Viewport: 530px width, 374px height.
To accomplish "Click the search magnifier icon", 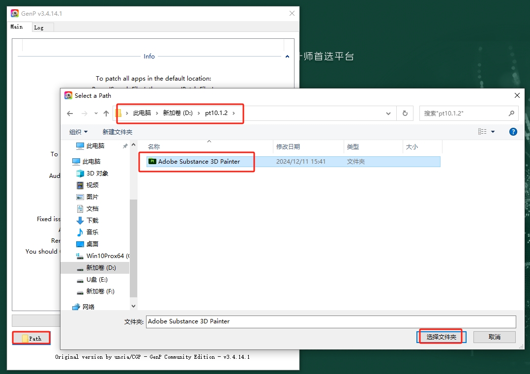I will pyautogui.click(x=511, y=114).
